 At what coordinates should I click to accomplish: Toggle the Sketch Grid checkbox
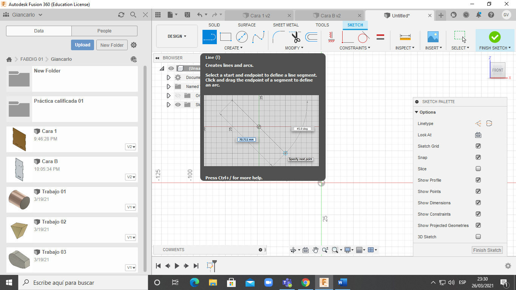click(x=478, y=146)
